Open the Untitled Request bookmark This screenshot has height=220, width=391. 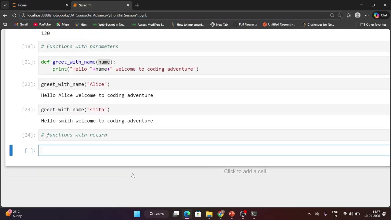(x=279, y=24)
